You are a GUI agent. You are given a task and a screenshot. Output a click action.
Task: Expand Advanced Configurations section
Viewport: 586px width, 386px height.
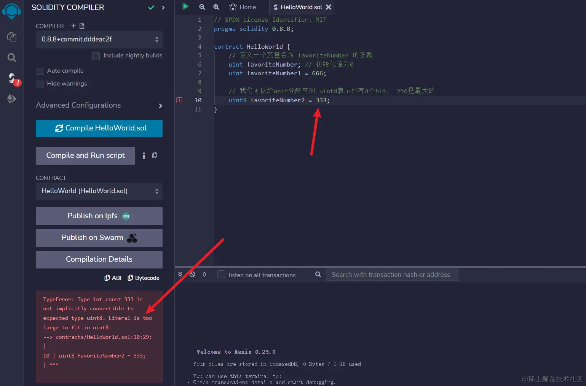[x=99, y=105]
